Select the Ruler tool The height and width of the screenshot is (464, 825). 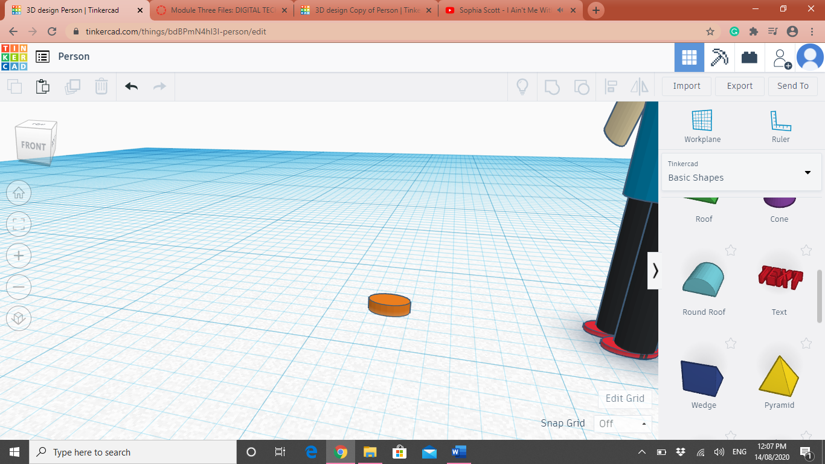780,126
